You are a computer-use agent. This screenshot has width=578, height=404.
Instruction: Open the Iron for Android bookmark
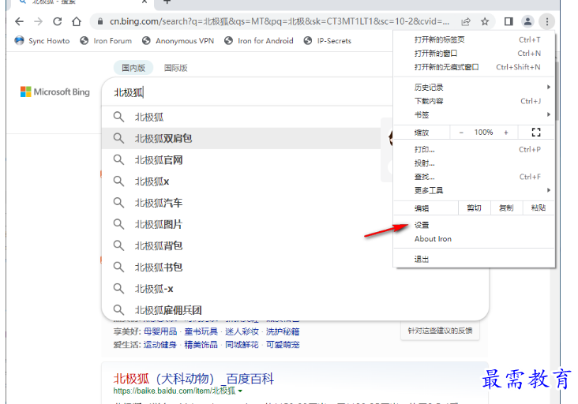[x=259, y=41]
